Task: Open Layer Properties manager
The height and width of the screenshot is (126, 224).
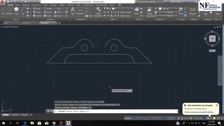Action: [98, 12]
